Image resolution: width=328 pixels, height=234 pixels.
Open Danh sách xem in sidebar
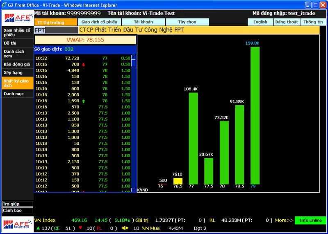[18, 54]
